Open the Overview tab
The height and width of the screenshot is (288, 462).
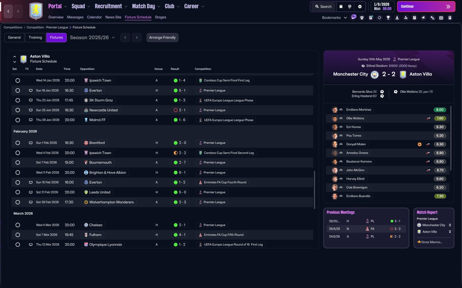[x=56, y=17]
